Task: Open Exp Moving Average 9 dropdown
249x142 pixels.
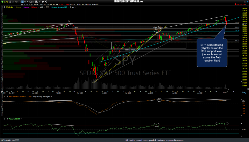Action: click(51, 96)
